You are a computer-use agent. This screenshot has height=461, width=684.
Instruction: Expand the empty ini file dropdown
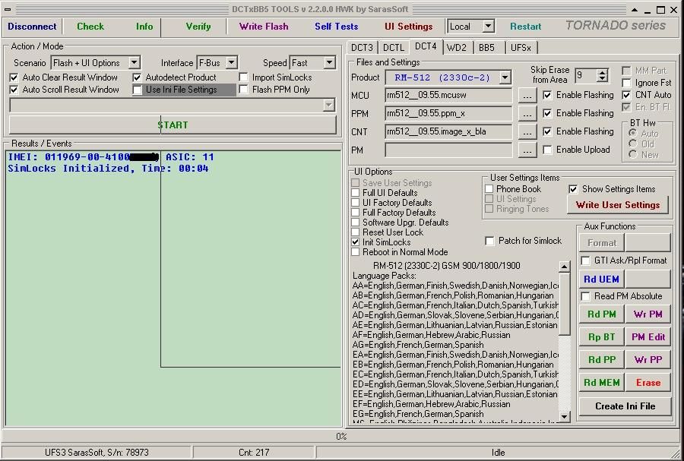point(329,105)
